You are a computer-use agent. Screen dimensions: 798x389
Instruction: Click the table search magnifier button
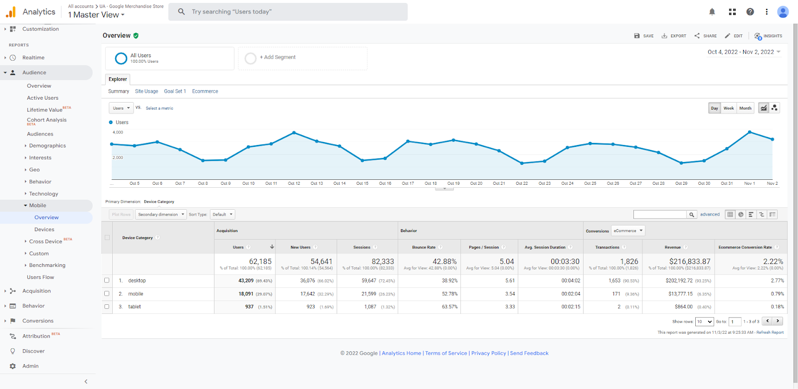tap(692, 215)
